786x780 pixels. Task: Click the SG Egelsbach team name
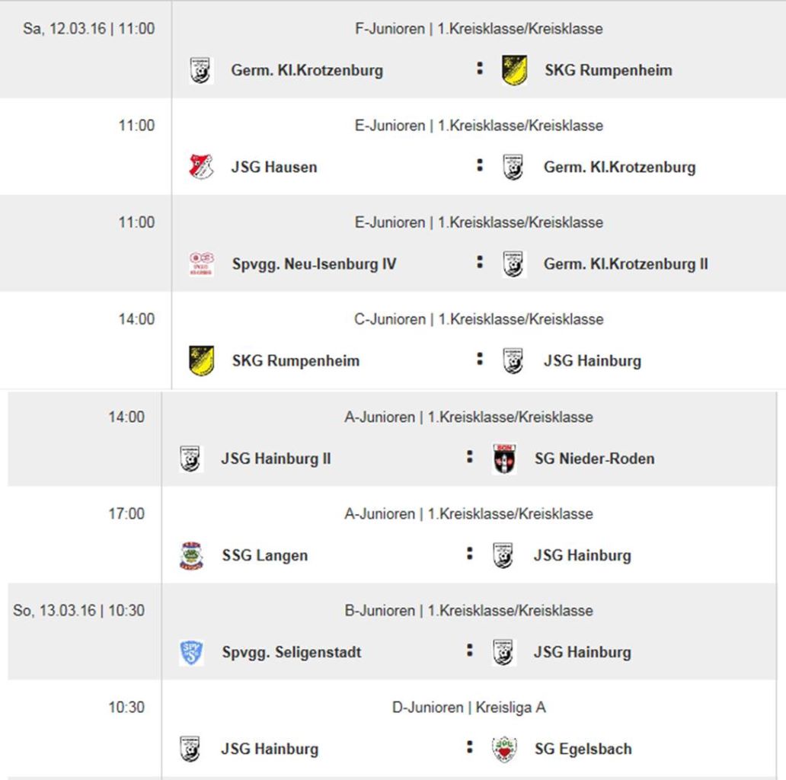pos(583,749)
